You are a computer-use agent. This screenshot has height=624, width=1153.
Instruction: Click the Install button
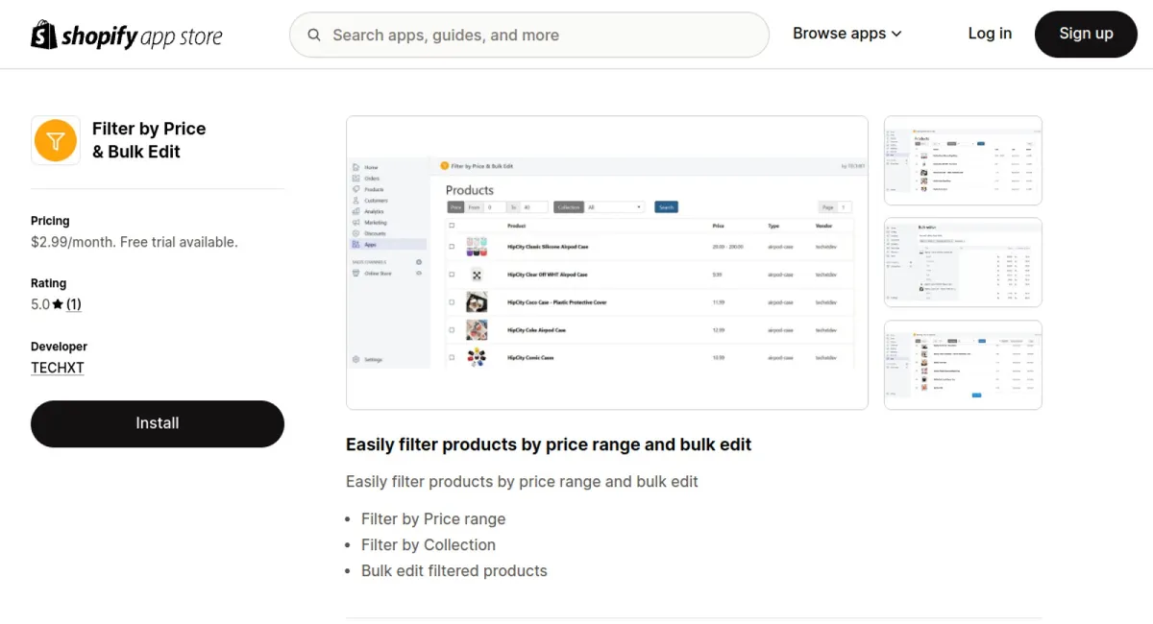157,423
